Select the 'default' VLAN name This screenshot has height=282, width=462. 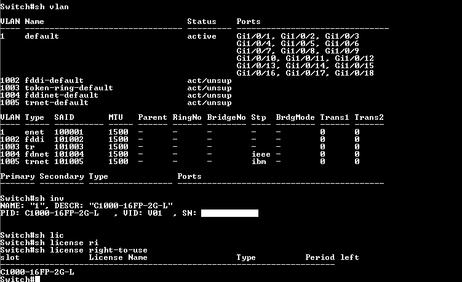pos(42,36)
